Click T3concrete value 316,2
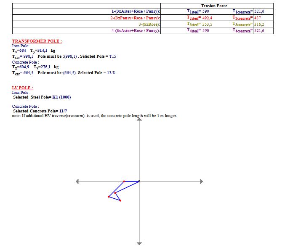290x248 pixels. [259, 24]
